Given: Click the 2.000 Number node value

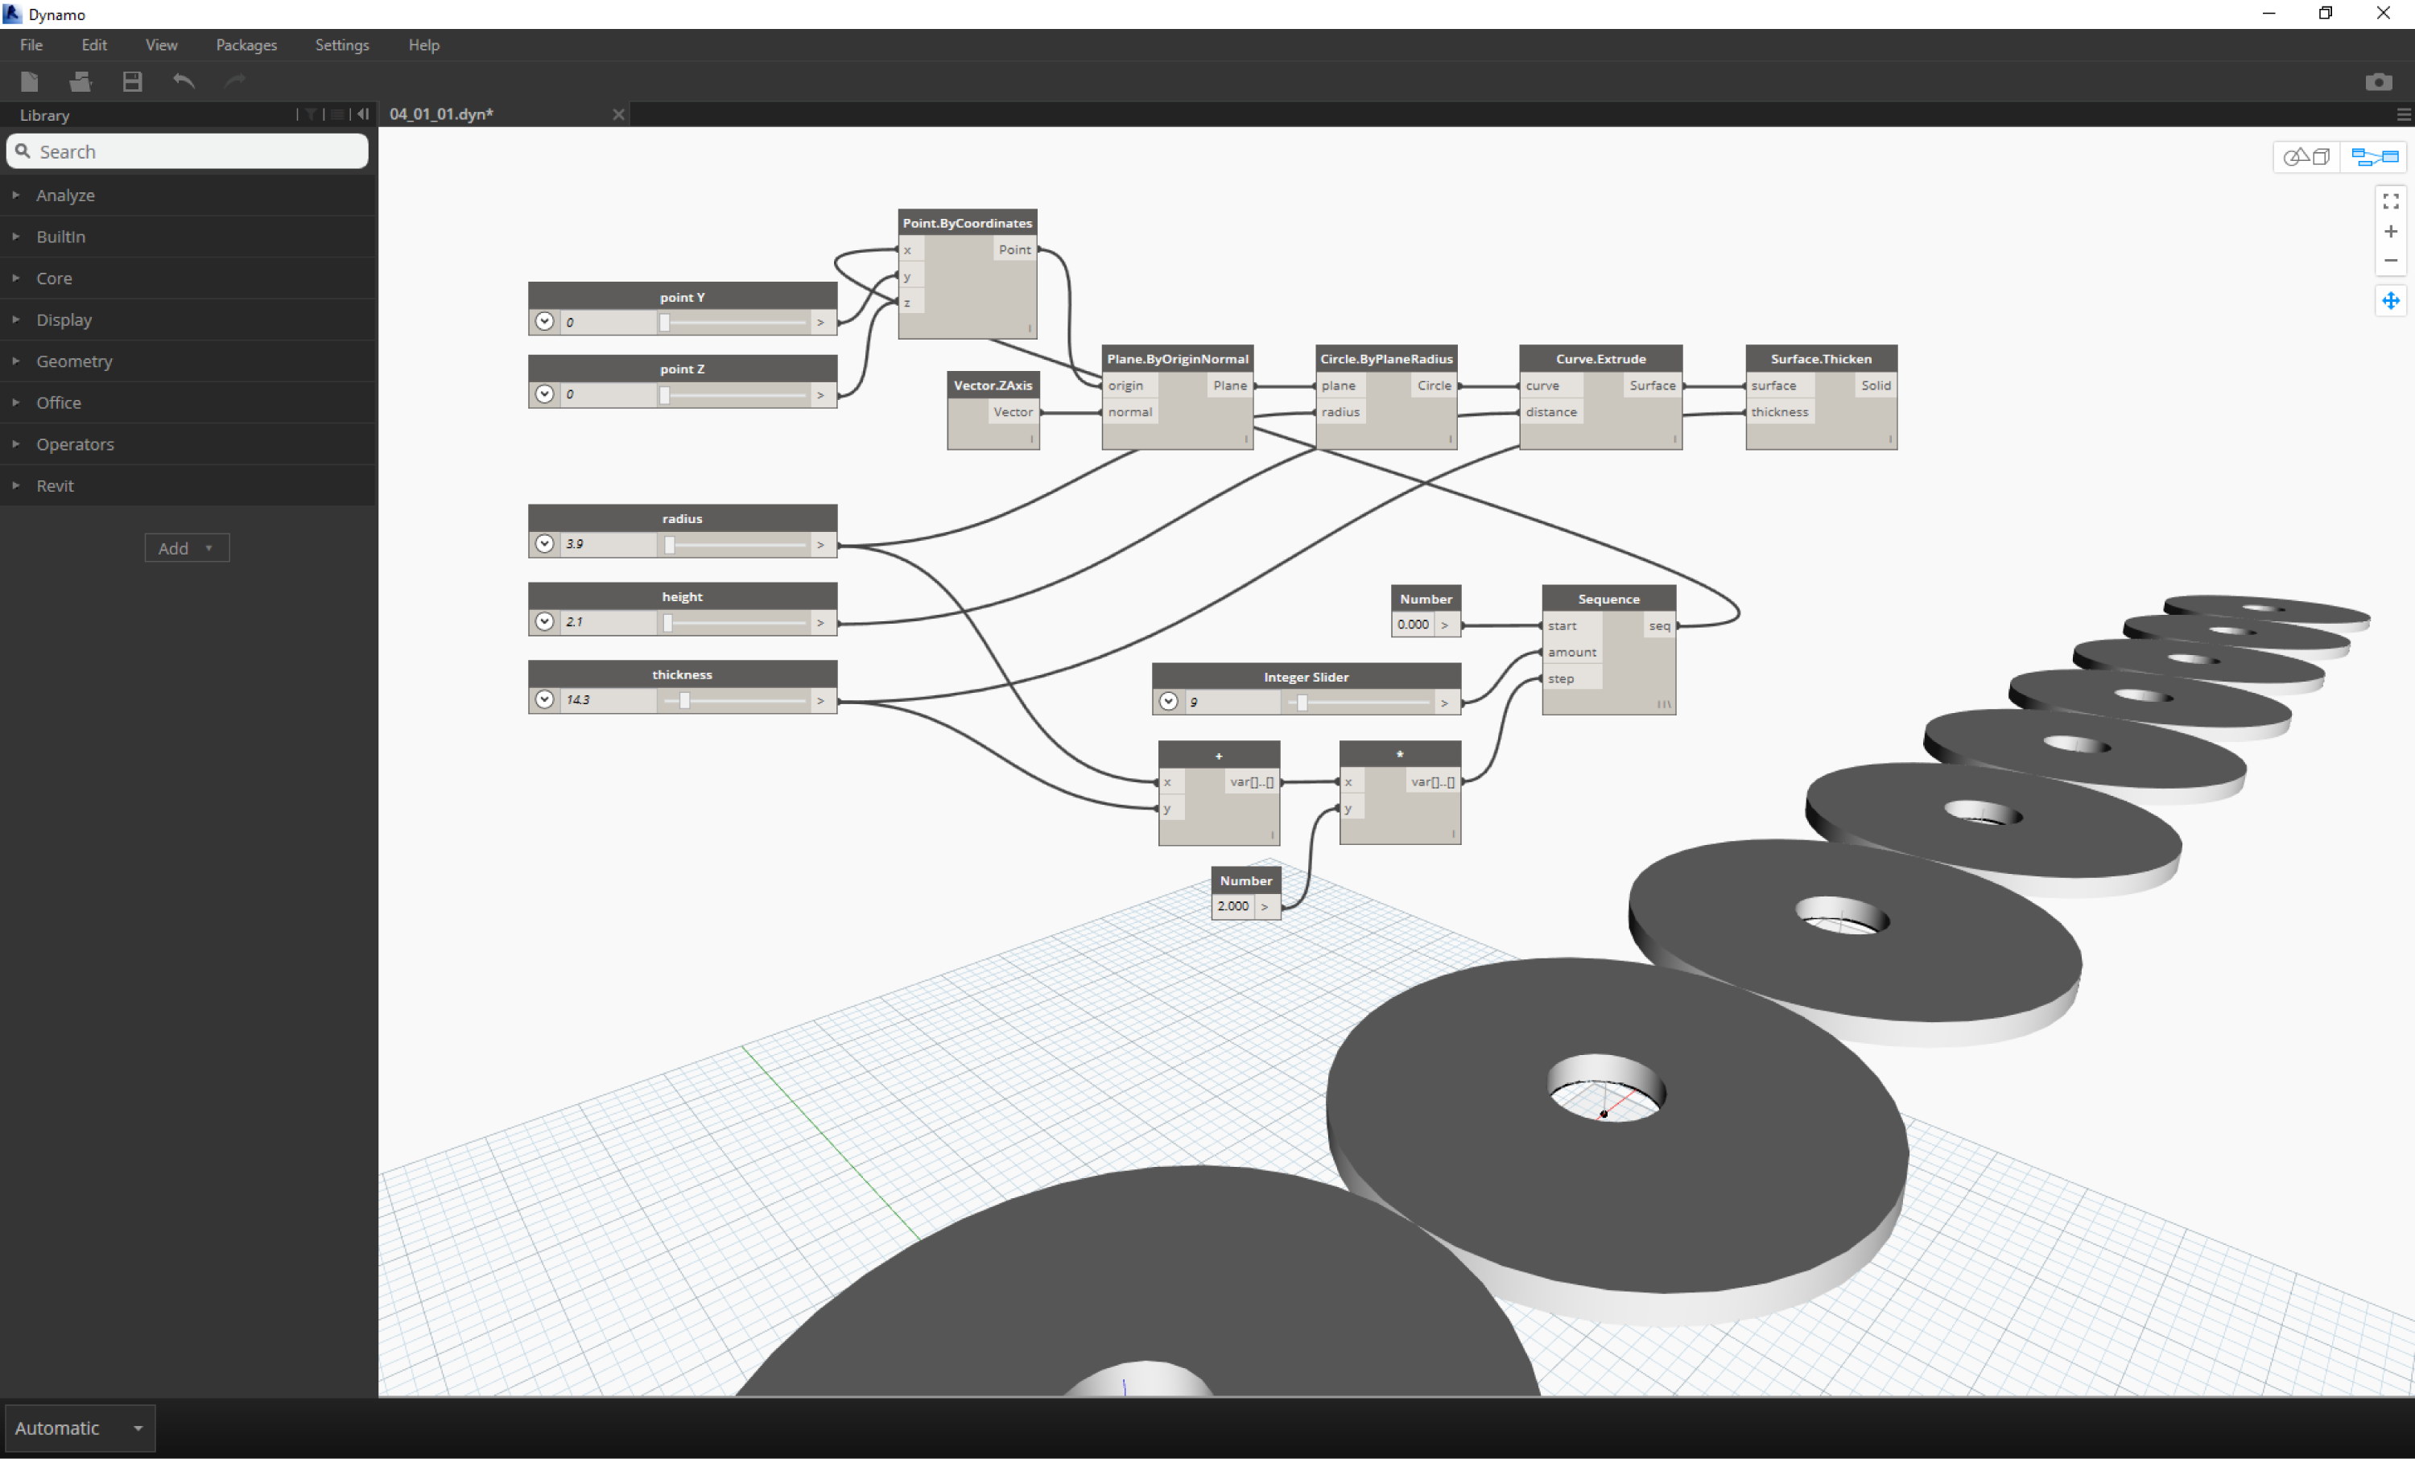Looking at the screenshot, I should [1233, 906].
